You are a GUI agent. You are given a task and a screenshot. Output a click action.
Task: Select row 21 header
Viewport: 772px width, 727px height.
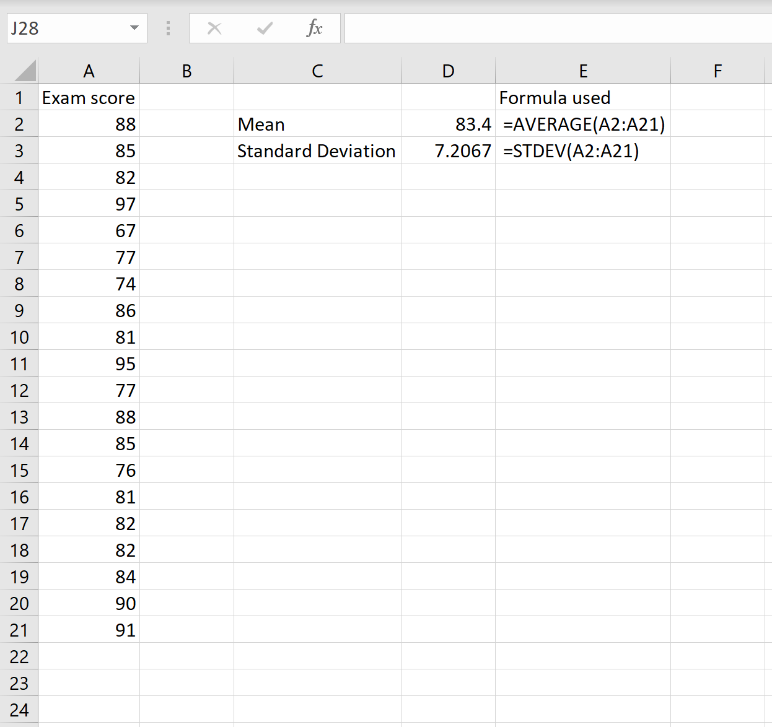click(19, 630)
